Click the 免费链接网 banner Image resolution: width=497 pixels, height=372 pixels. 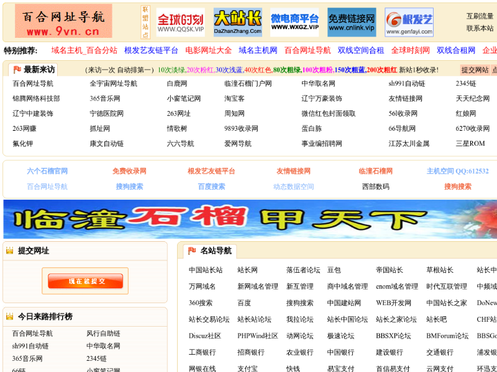point(351,22)
